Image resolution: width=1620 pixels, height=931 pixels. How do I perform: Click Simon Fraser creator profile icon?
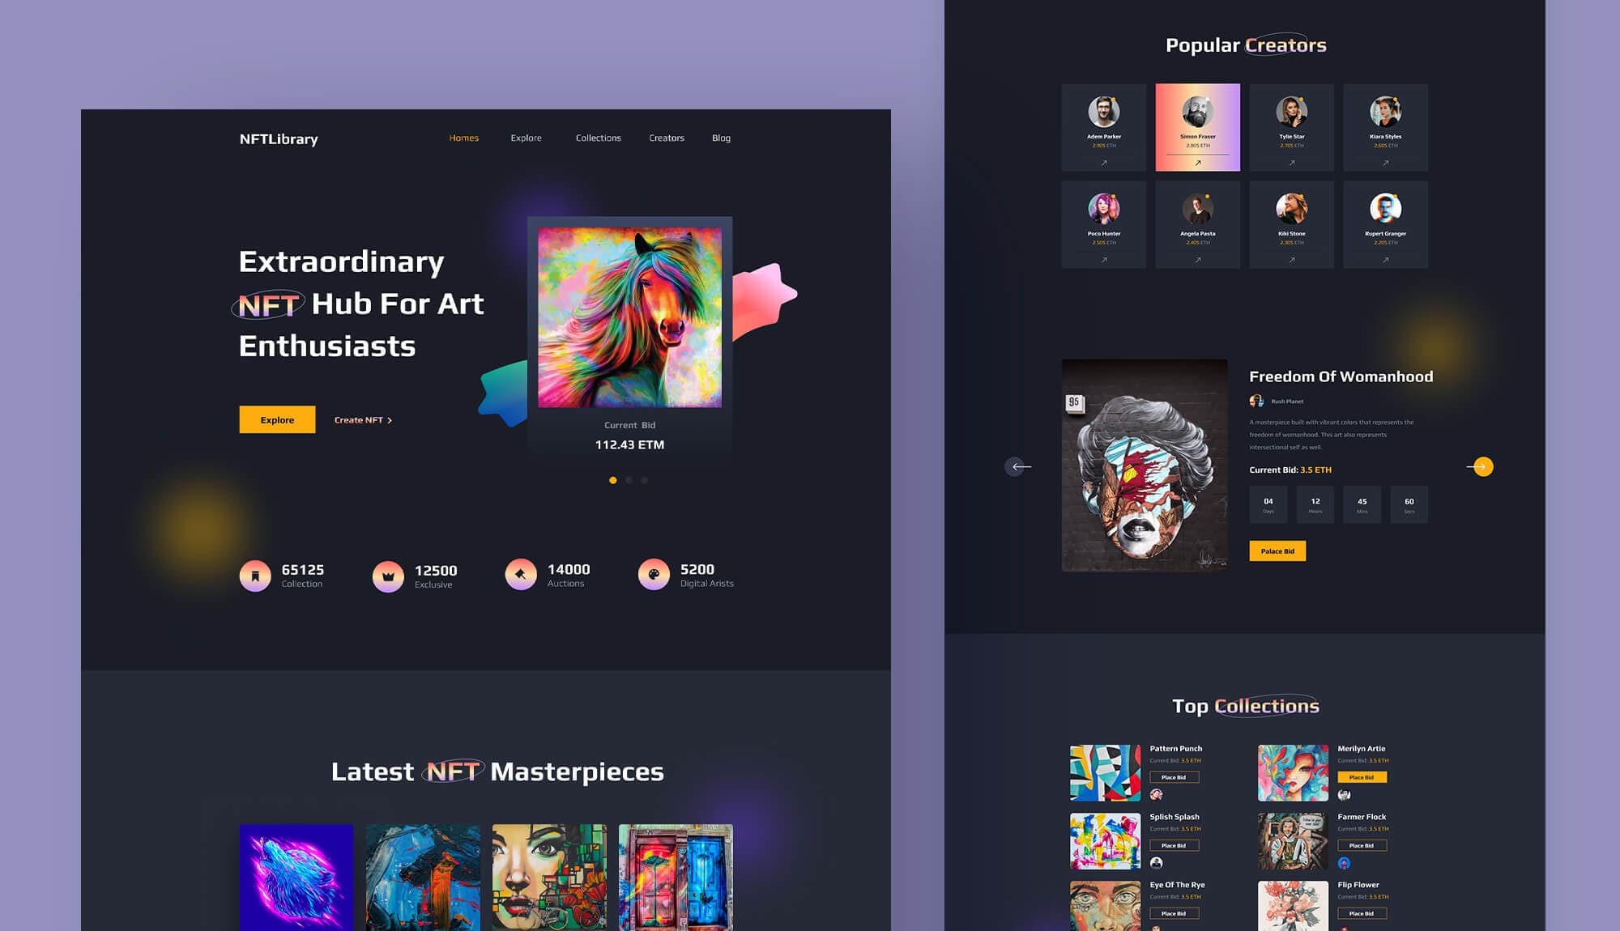1198,109
